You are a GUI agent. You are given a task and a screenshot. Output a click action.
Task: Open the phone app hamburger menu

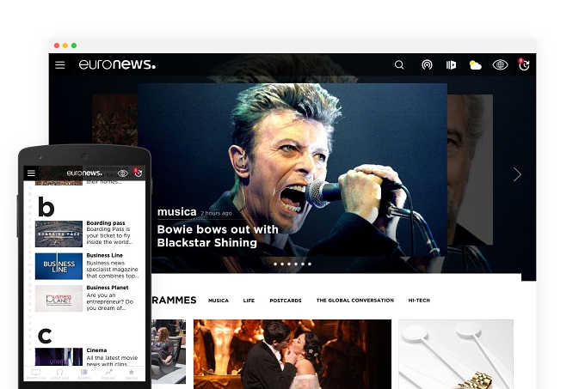coord(31,173)
